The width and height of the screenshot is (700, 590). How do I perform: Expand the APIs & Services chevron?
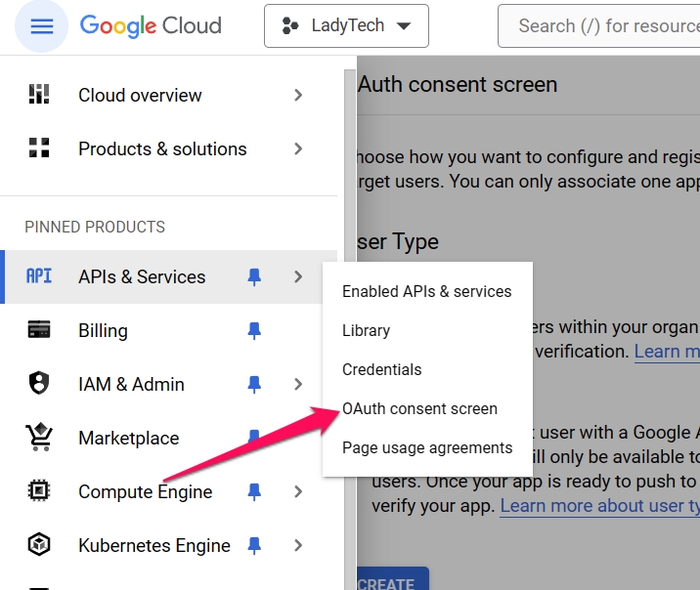pyautogui.click(x=298, y=277)
